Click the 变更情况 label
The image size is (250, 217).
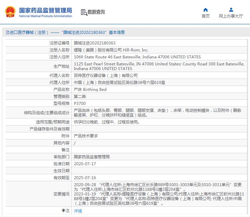click(x=61, y=194)
